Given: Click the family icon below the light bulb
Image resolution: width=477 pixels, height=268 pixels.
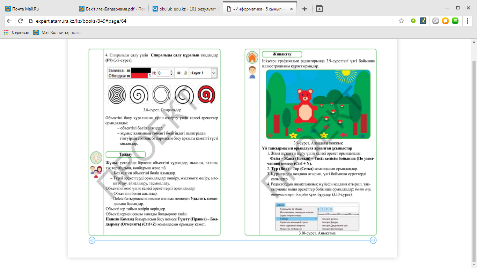Looking at the screenshot, I should (96, 172).
